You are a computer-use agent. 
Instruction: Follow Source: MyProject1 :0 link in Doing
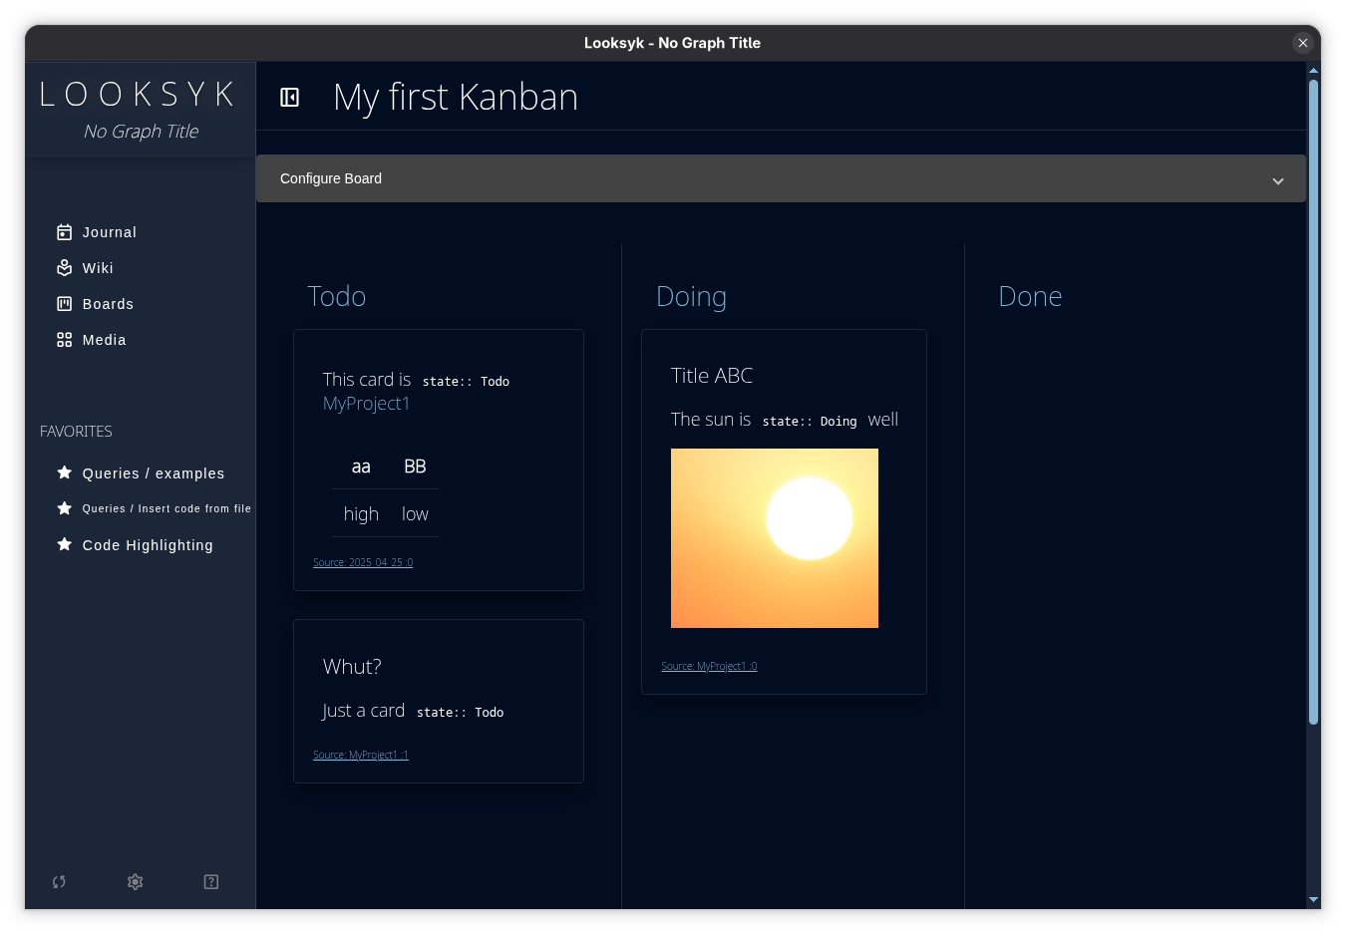click(709, 666)
